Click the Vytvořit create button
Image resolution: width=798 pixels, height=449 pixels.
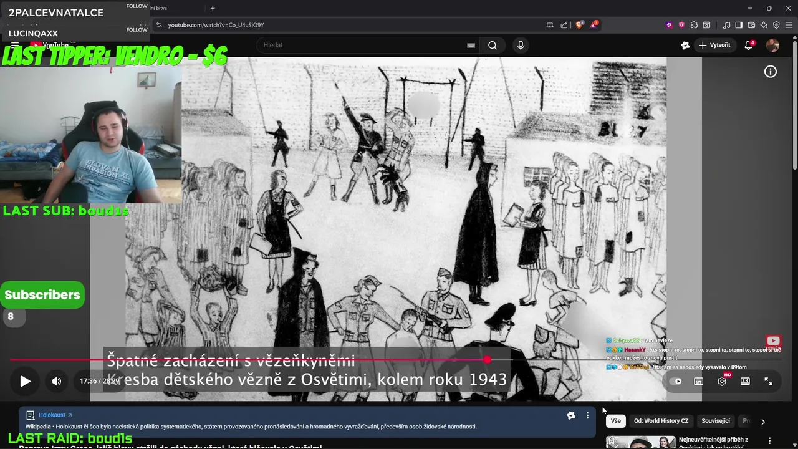[714, 45]
